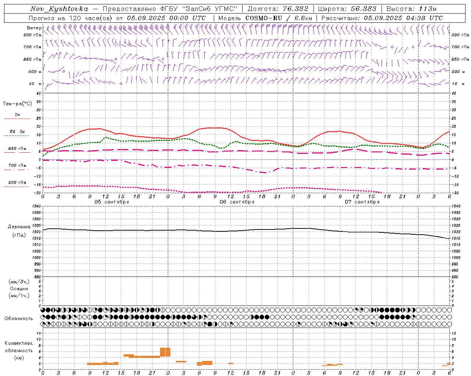This screenshot has width=471, height=376.
Task: Click the 07 сентября date label
Action: pyautogui.click(x=362, y=202)
